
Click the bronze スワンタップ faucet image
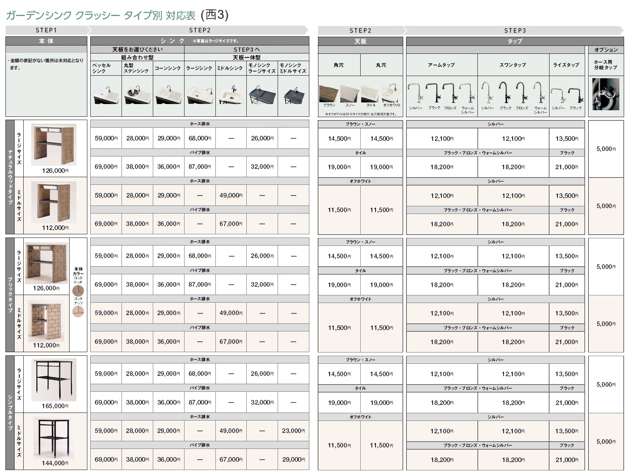pyautogui.click(x=521, y=94)
